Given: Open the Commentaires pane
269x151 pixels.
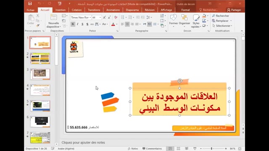Looking at the screenshot, I should (152, 148).
